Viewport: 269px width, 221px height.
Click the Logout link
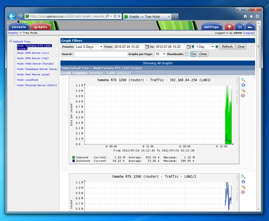tap(249, 33)
